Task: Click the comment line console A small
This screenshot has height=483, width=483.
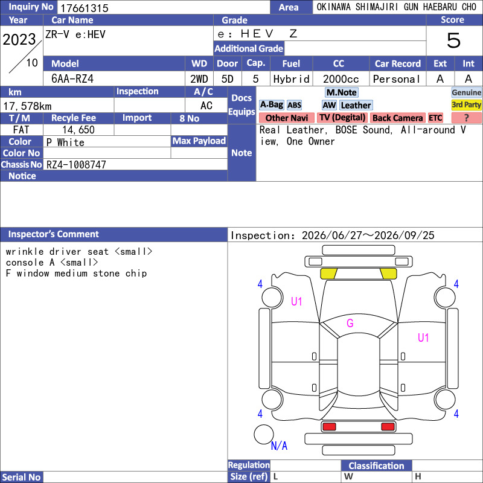Action: point(52,263)
